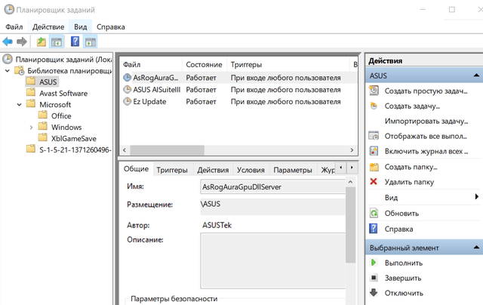Click the task list scroll right arrow
The image size is (483, 305).
352,150
